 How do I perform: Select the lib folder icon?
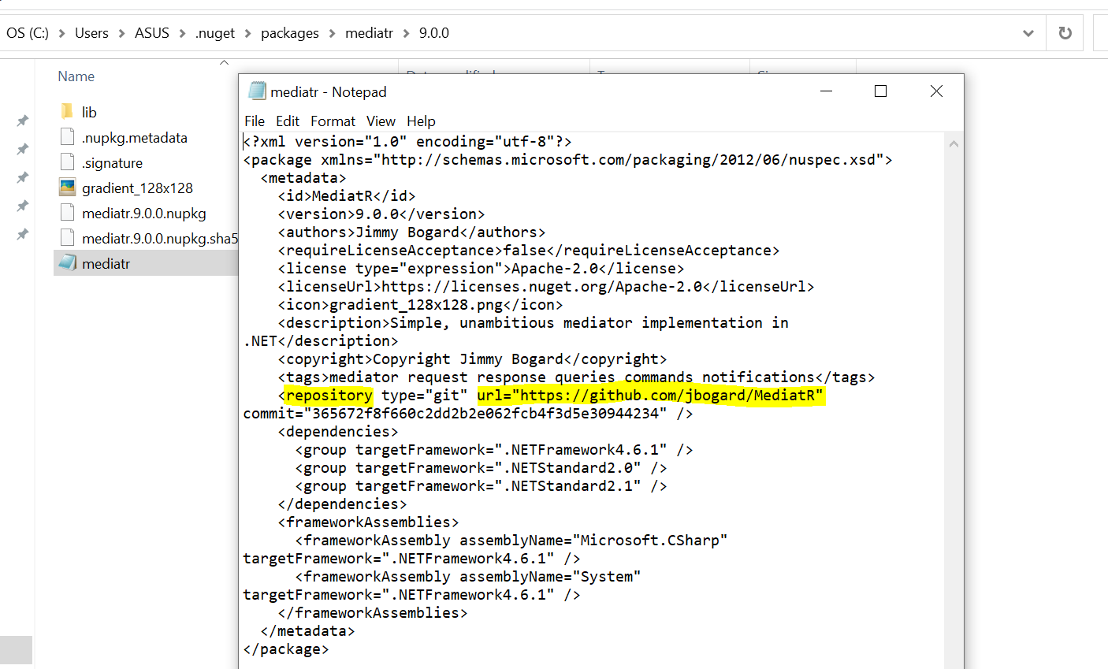click(68, 112)
